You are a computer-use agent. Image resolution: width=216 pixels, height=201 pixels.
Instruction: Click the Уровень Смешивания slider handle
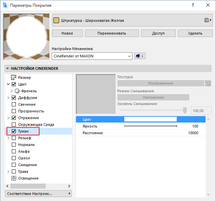185,110
